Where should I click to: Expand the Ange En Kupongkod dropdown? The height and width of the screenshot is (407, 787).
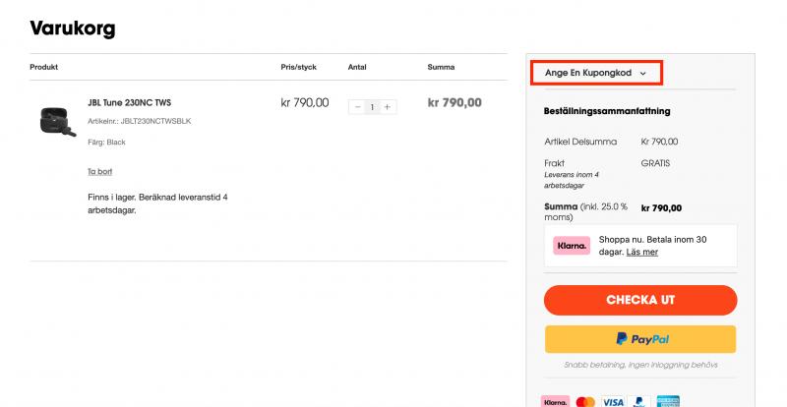(x=596, y=73)
